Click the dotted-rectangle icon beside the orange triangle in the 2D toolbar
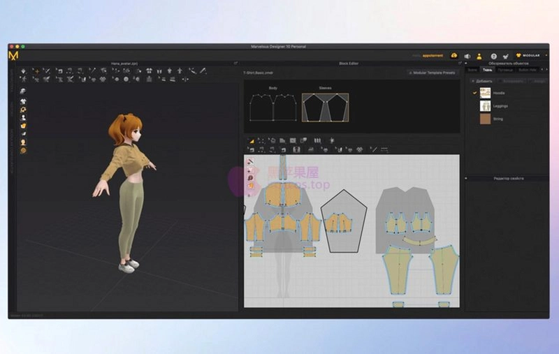Image resolution: width=559 pixels, height=354 pixels. click(261, 141)
